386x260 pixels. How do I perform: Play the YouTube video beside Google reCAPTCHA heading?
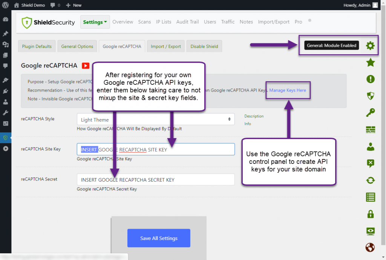[86, 66]
